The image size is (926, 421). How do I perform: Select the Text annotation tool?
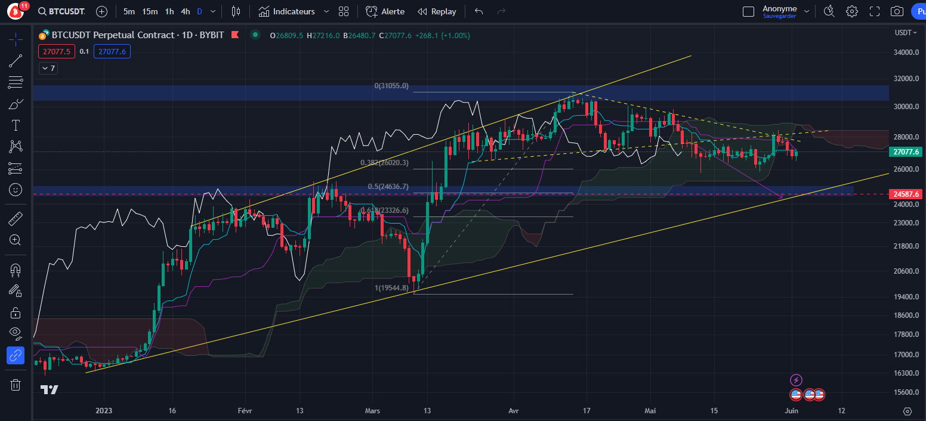click(16, 125)
